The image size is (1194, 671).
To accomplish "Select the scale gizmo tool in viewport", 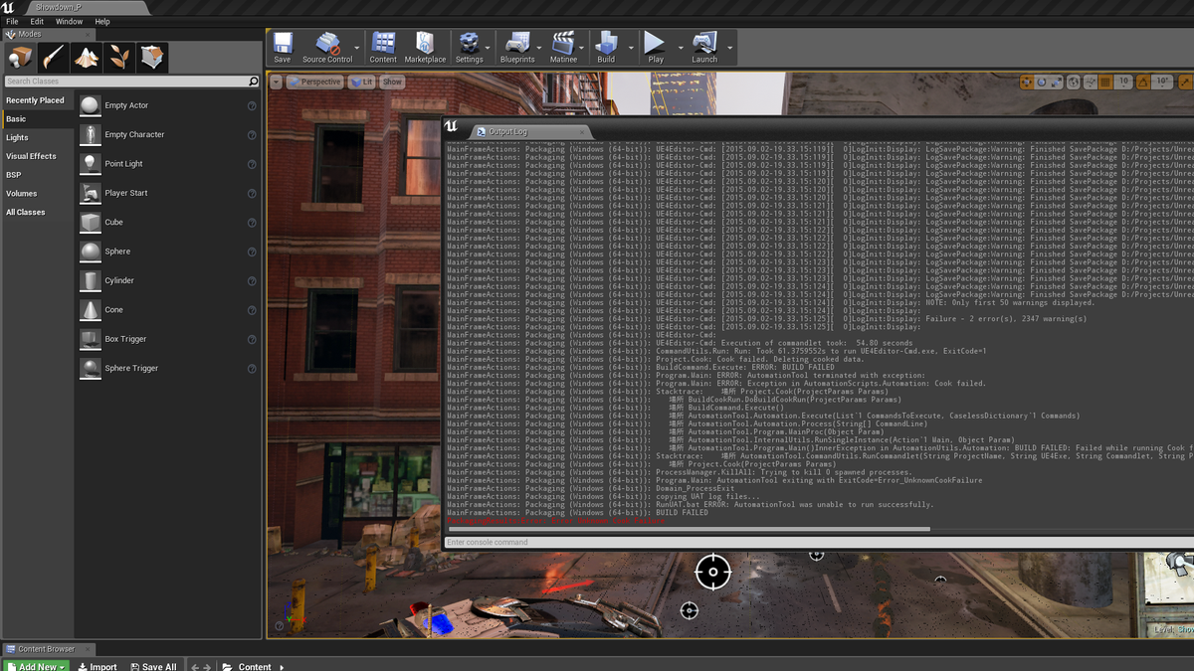I will [x=1056, y=82].
